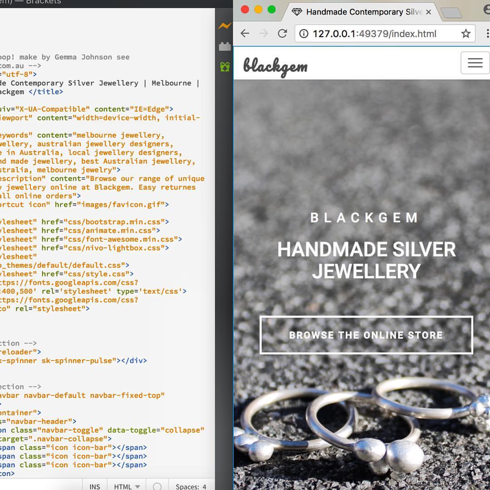The height and width of the screenshot is (490, 490).
Task: Click the address bar showing 127.0.0.1:49379/index.html
Action: tap(385, 34)
